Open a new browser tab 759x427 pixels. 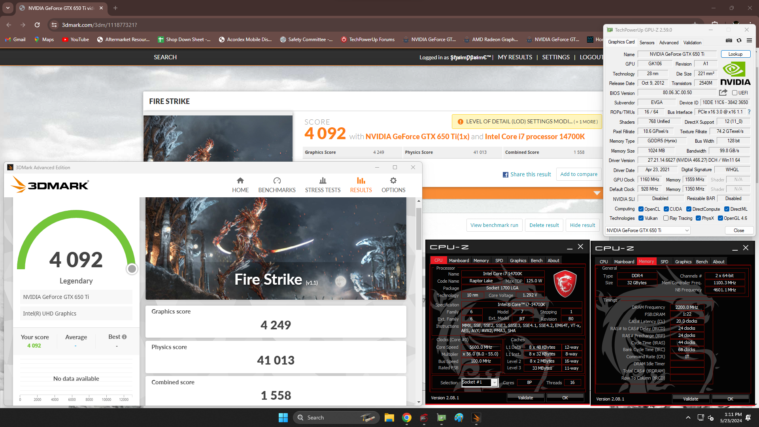pyautogui.click(x=115, y=8)
